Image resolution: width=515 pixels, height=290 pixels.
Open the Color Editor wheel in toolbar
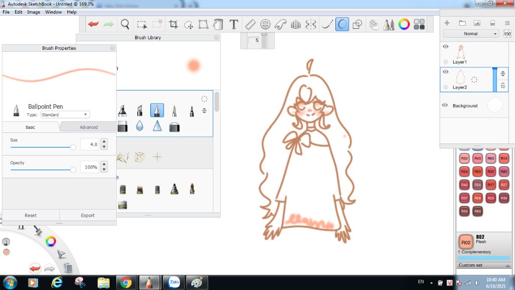404,24
